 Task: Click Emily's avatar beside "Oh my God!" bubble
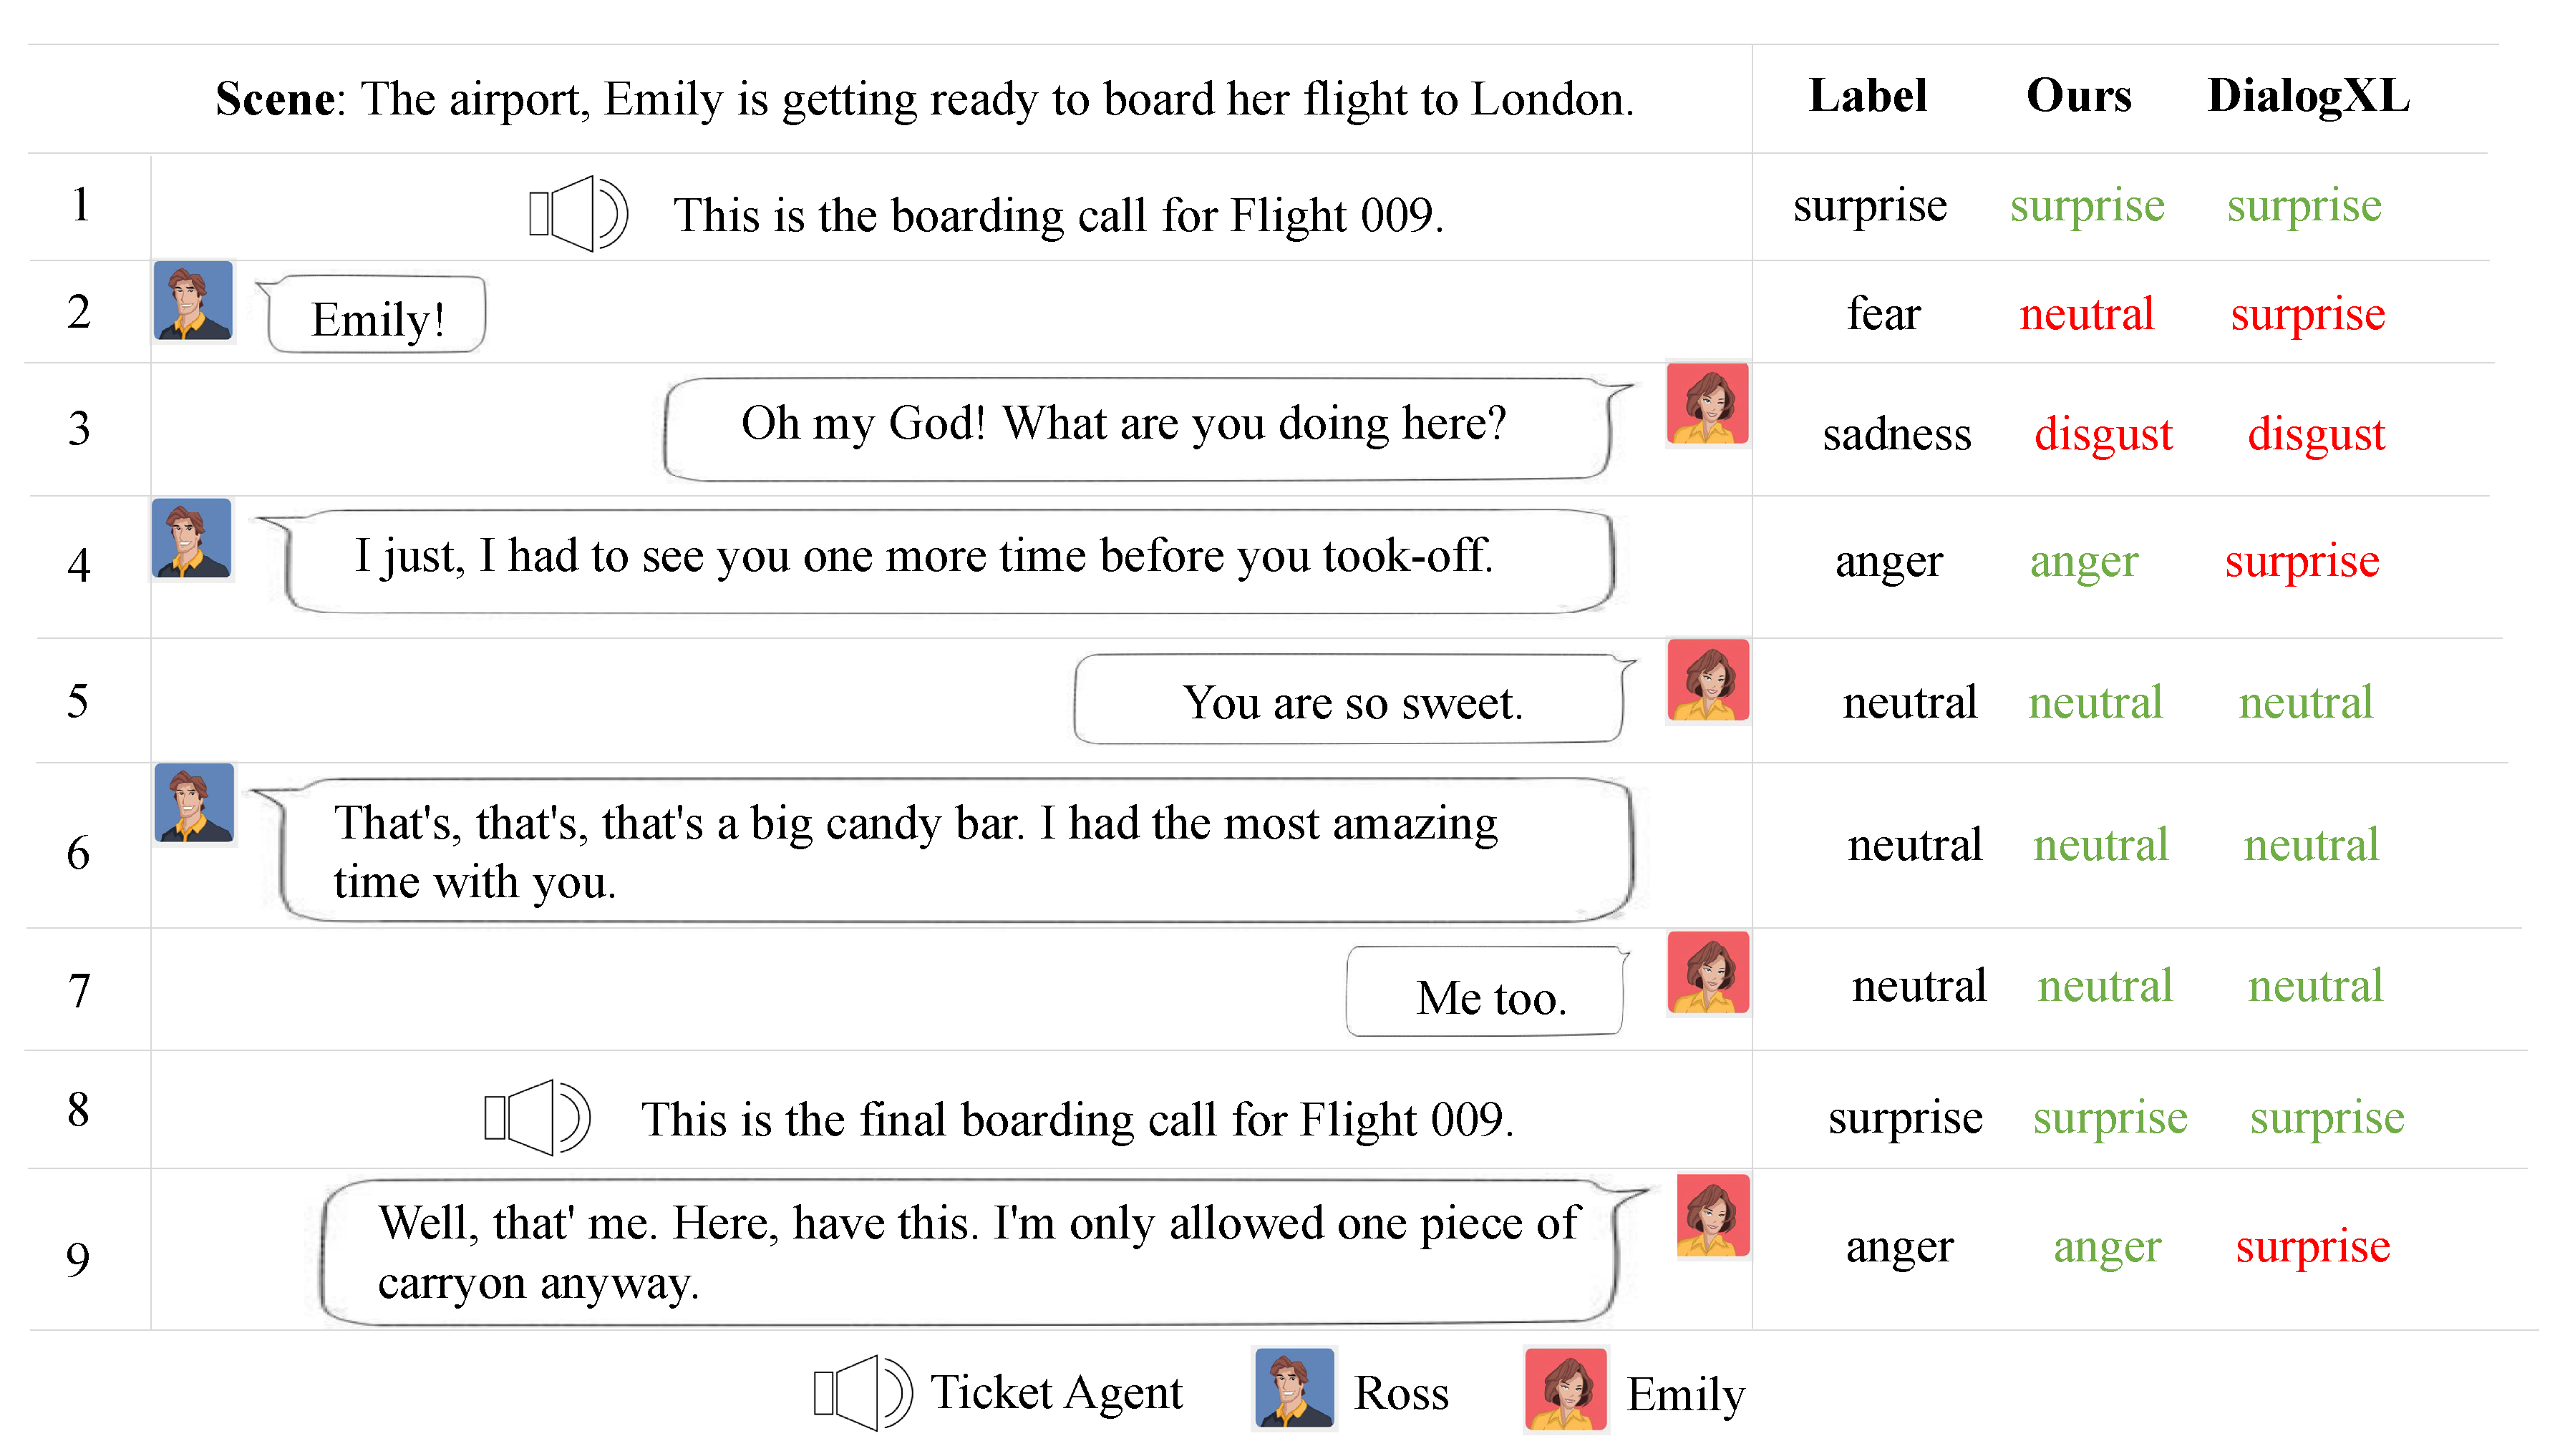pyautogui.click(x=1707, y=404)
